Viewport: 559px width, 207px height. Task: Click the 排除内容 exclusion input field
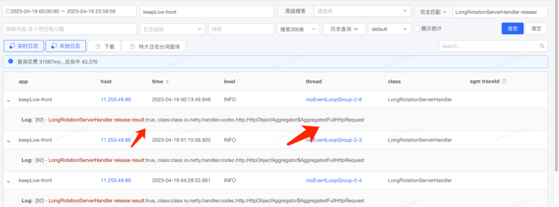pyautogui.click(x=70, y=29)
